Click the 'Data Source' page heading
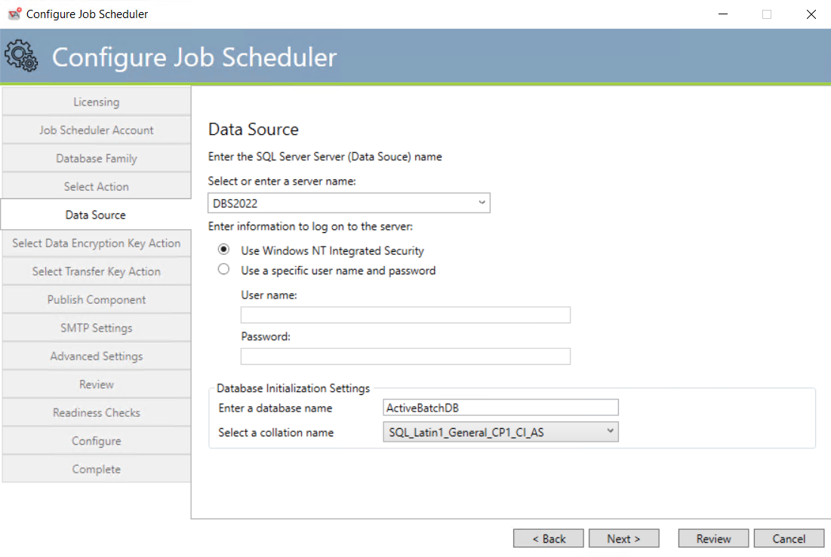Image resolution: width=831 pixels, height=557 pixels. (x=254, y=130)
